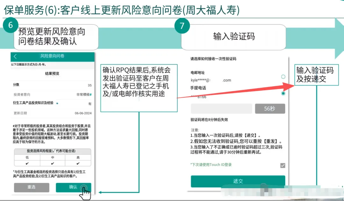The width and height of the screenshot is (344, 201).
Task: Click the 分数 value 35
Action: coord(90,85)
